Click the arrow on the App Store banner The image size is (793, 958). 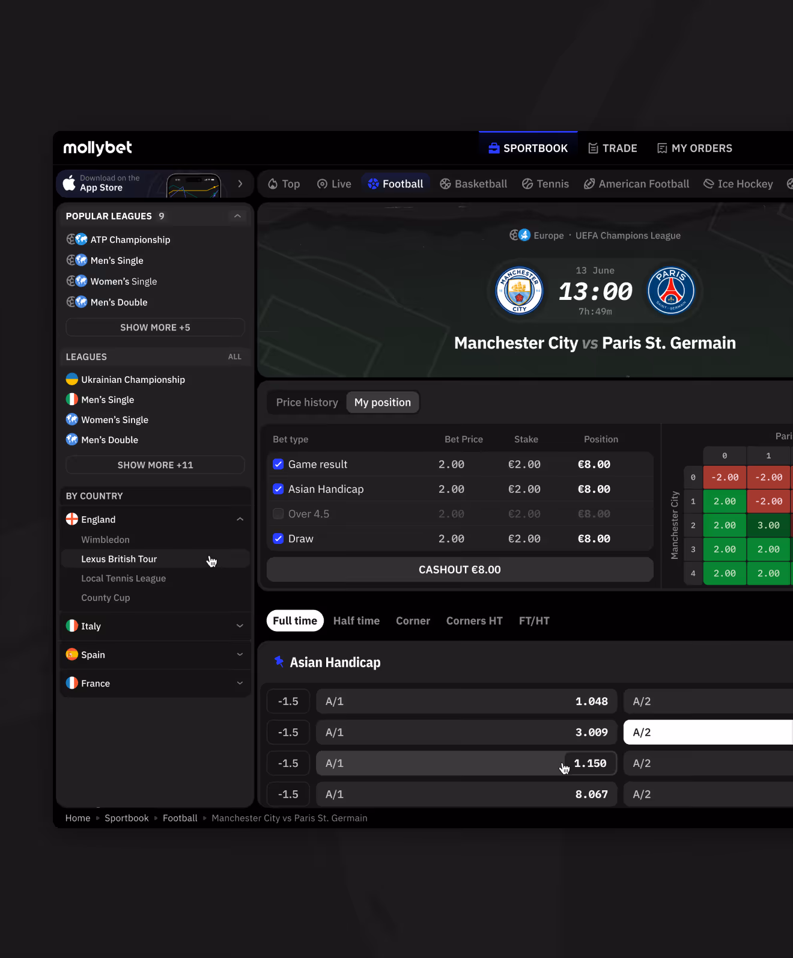[240, 184]
